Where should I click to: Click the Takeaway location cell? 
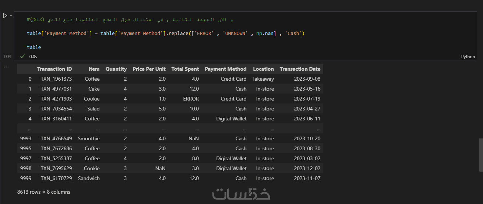pos(263,79)
